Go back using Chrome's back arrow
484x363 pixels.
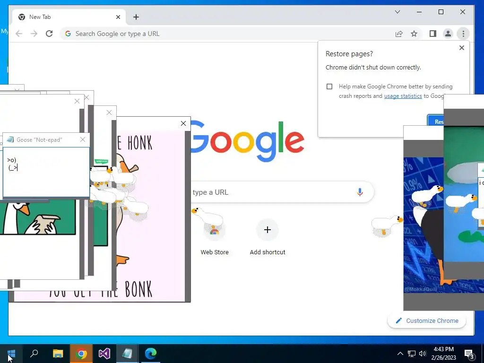pyautogui.click(x=19, y=34)
